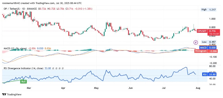Viewport: 223px width, 98px height.
Task: Click the 20.00 RSI axis level
Action: (212, 84)
